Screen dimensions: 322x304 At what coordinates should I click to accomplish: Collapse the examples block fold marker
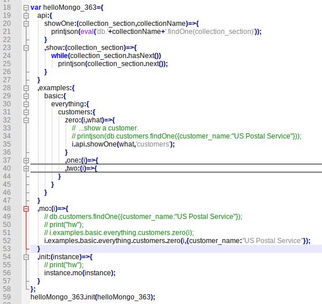click(x=26, y=88)
